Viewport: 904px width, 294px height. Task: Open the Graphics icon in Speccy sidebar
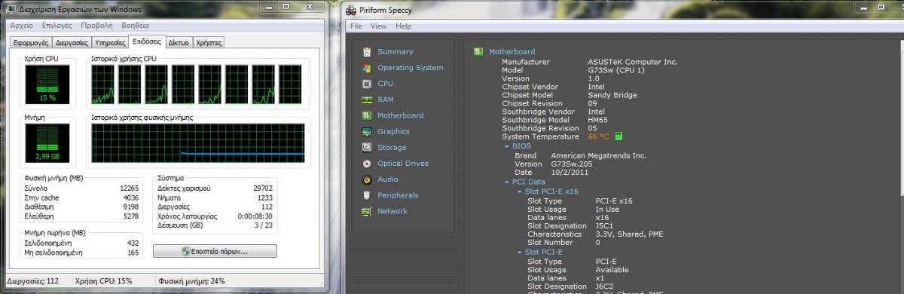367,131
